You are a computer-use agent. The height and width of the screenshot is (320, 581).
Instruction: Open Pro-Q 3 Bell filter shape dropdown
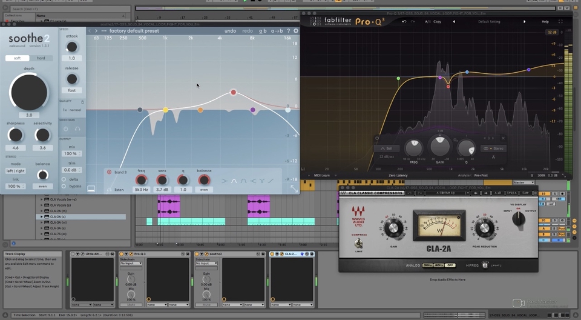[x=387, y=148]
